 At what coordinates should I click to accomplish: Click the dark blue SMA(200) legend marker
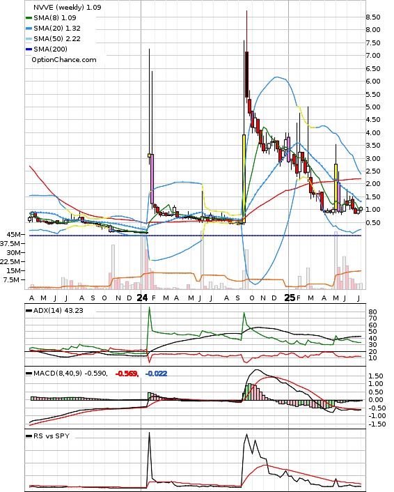[29, 49]
